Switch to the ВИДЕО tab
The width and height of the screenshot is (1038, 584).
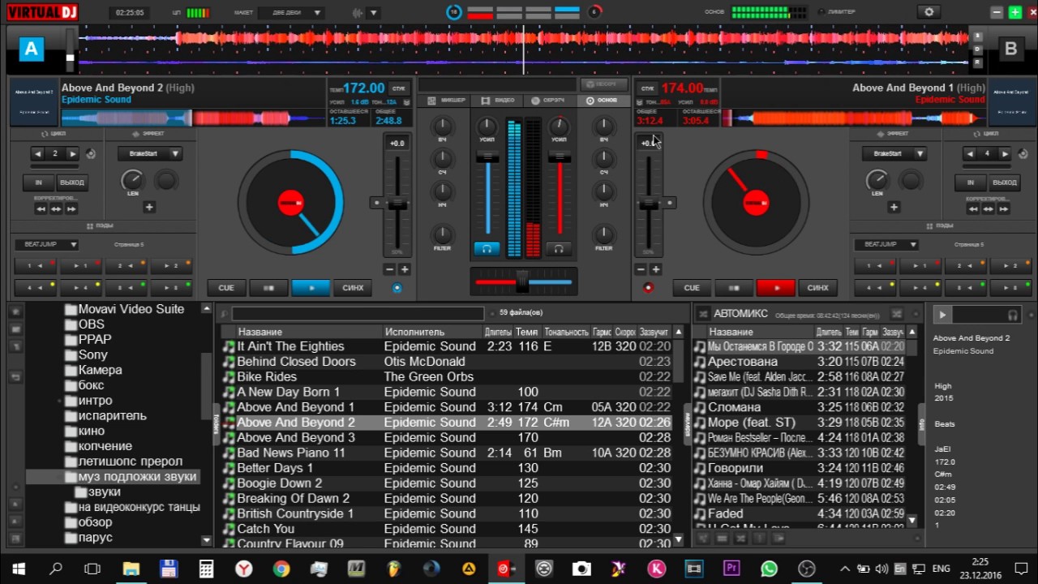coord(498,101)
